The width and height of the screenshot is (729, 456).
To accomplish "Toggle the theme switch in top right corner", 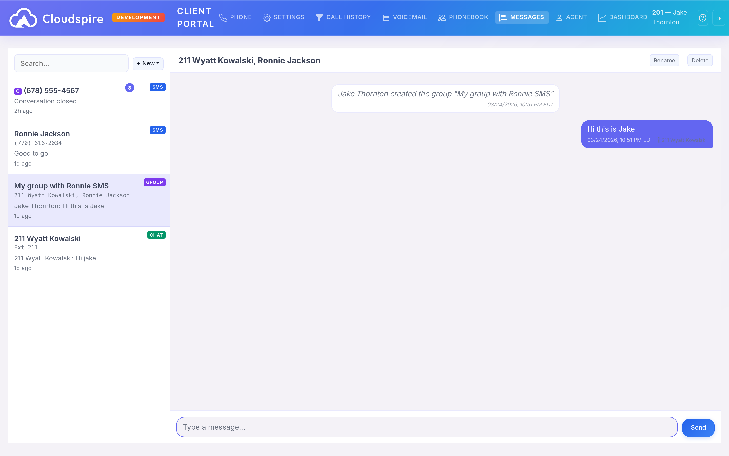I will point(720,18).
